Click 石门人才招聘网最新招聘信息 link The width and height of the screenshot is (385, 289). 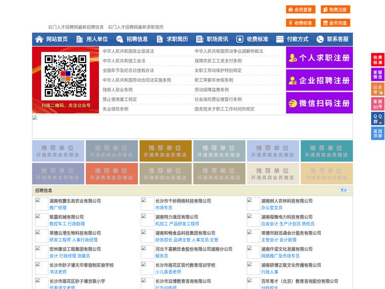pos(75,27)
